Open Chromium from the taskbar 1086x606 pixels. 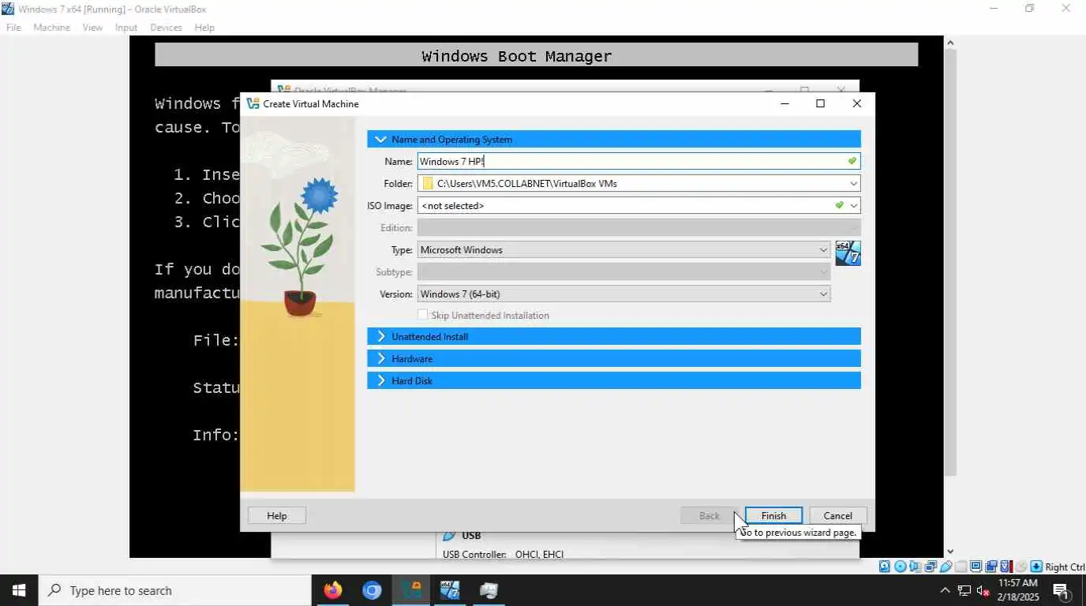pyautogui.click(x=372, y=590)
